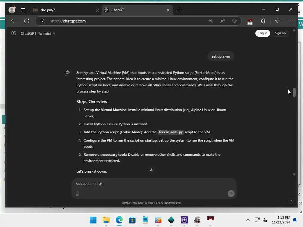Screen dimensions: 303x227
Task: Click the zoom magnifier icon in address bar
Action: pos(211,21)
